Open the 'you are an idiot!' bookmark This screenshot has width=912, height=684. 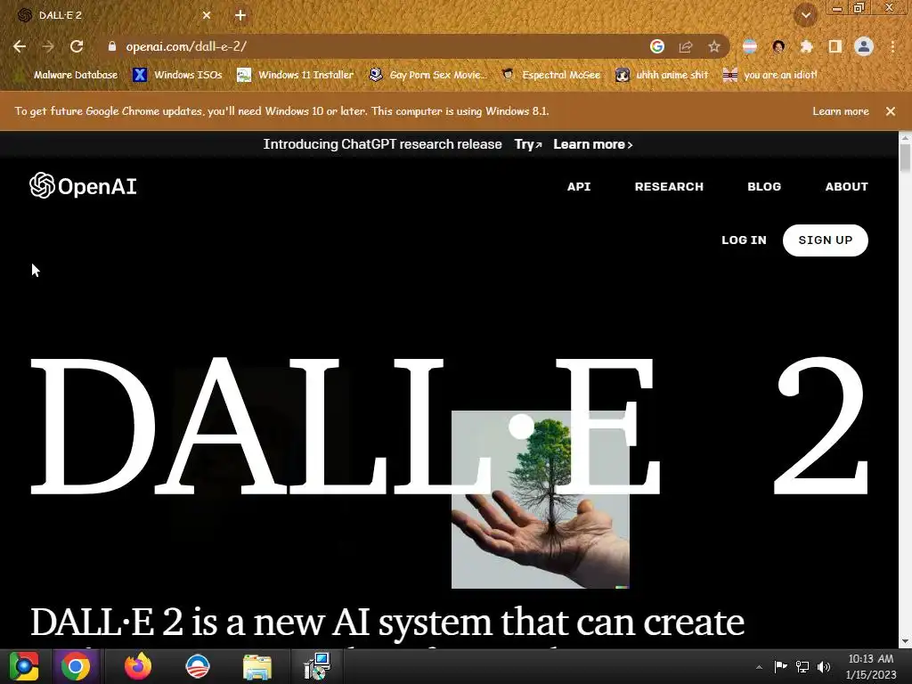point(770,75)
